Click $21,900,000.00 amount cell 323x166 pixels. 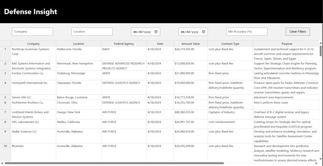point(191,76)
